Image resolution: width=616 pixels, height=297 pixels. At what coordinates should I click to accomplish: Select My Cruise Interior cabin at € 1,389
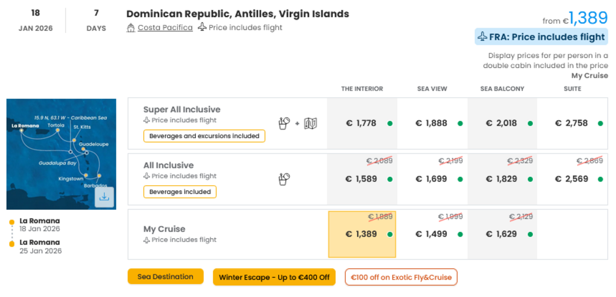tap(362, 234)
